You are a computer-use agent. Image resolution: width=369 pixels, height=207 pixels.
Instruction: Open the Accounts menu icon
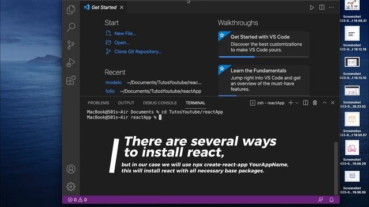pos(71,169)
